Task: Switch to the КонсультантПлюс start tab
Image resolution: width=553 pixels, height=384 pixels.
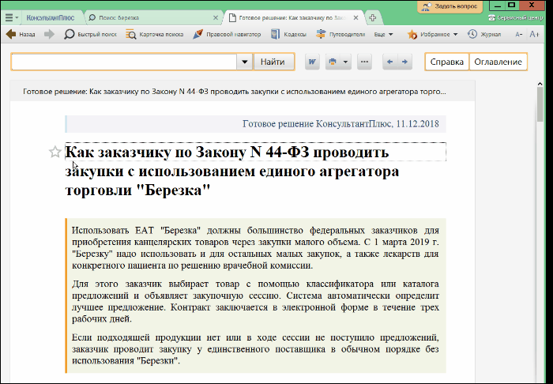Action: (51, 17)
